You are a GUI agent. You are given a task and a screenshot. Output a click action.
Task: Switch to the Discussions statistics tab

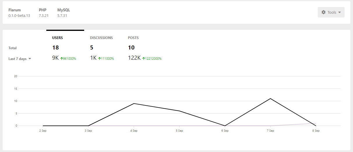101,38
